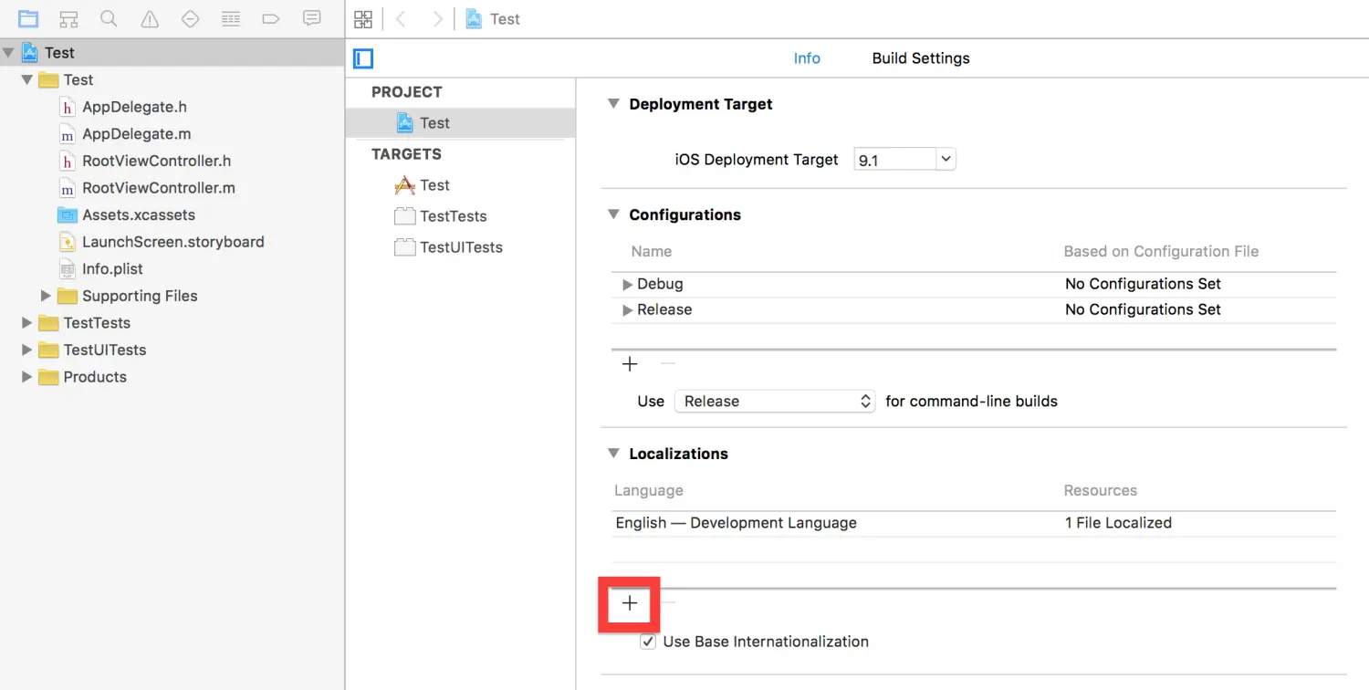This screenshot has height=690, width=1369.
Task: Collapse the Localizations section
Action: click(x=613, y=454)
